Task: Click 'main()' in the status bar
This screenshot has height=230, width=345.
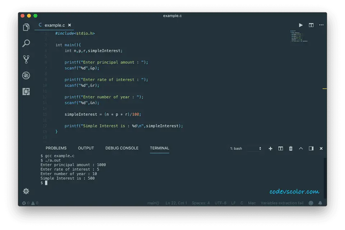Action: point(153,203)
